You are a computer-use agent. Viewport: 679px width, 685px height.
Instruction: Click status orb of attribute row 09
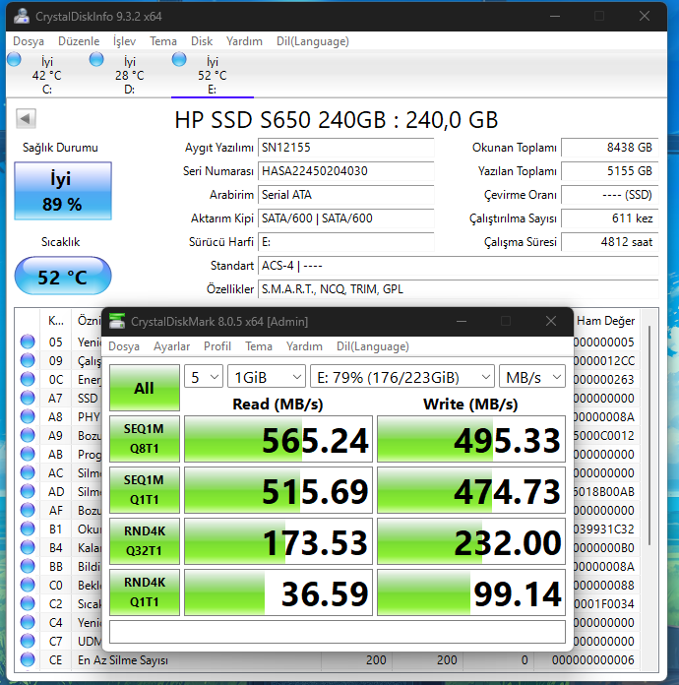pos(28,360)
